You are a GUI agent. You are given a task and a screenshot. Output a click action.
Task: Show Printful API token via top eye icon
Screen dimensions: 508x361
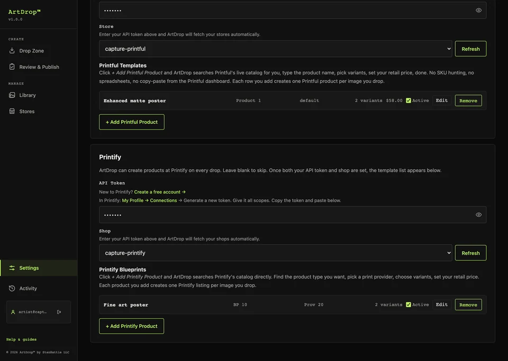pyautogui.click(x=478, y=11)
